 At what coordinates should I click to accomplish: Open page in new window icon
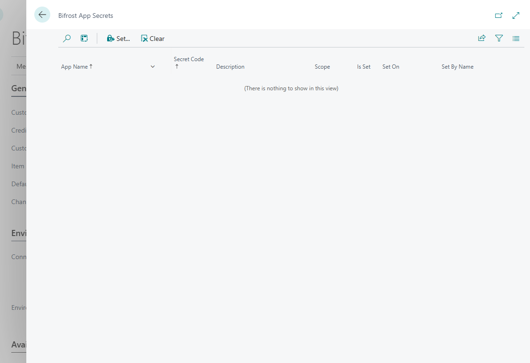click(x=499, y=16)
